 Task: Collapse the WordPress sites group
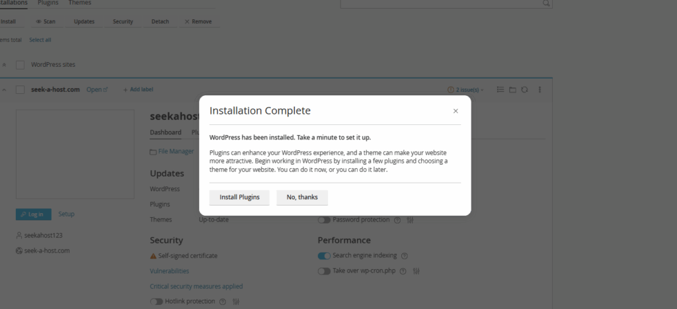(5, 65)
